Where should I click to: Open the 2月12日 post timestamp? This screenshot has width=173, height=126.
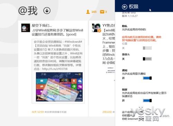pos(107,112)
